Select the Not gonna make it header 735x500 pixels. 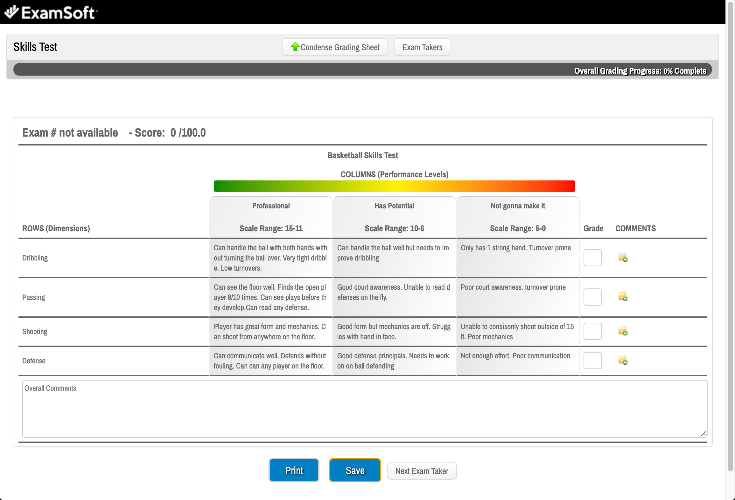(x=518, y=206)
